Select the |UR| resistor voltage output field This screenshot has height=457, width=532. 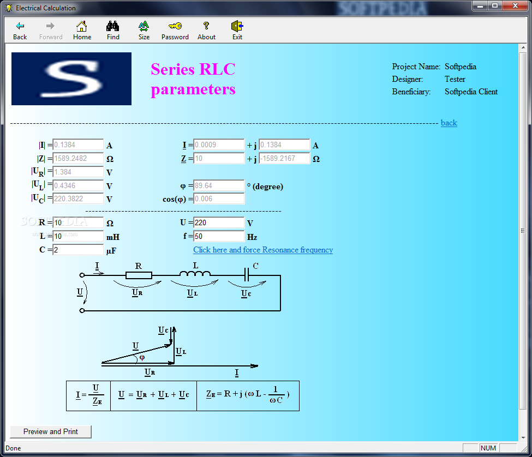78,172
